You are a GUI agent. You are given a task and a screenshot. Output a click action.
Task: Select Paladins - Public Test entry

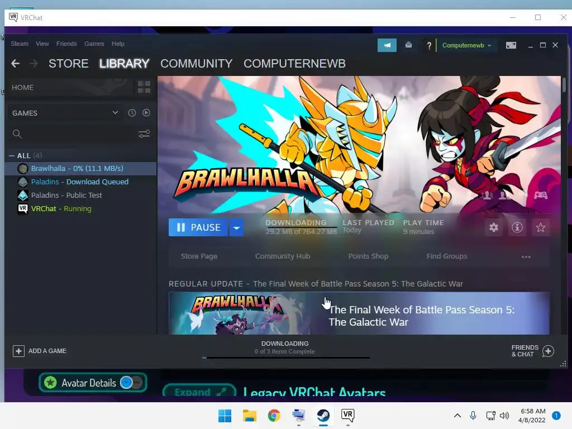tap(80, 195)
